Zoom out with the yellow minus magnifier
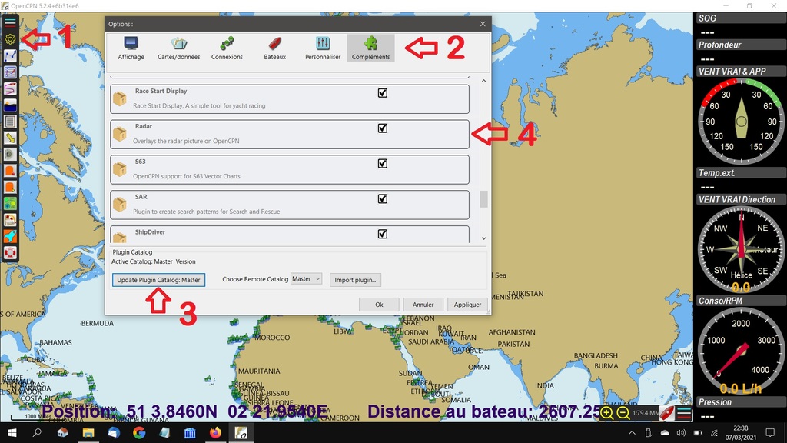787x443 pixels. (x=623, y=413)
